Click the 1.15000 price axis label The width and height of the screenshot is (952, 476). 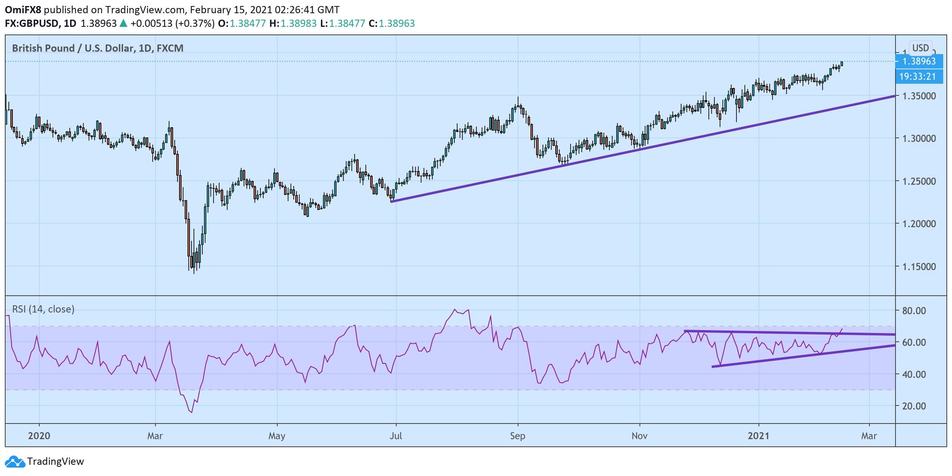(919, 267)
